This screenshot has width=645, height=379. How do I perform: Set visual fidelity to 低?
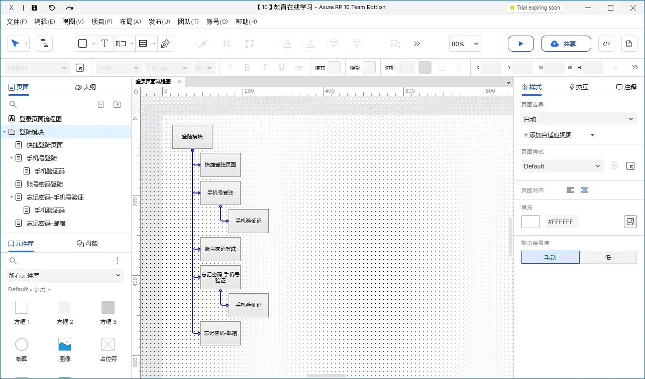608,257
